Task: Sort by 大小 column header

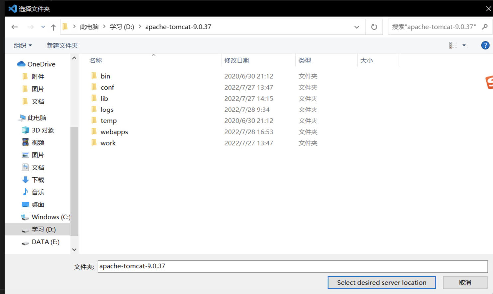Action: point(367,60)
